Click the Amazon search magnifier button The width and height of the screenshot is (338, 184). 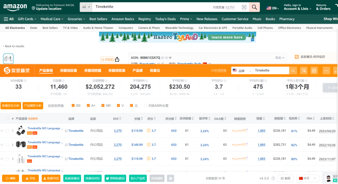pyautogui.click(x=254, y=7)
